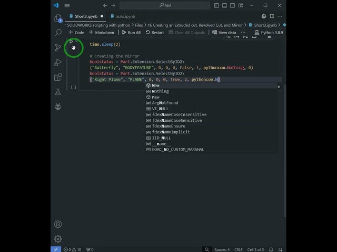This screenshot has width=337, height=252.
Task: Open errors and warnings count in status bar
Action: (x=73, y=249)
